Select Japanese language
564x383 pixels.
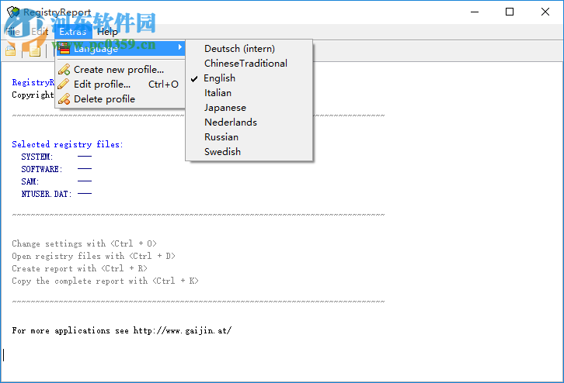tap(249, 107)
